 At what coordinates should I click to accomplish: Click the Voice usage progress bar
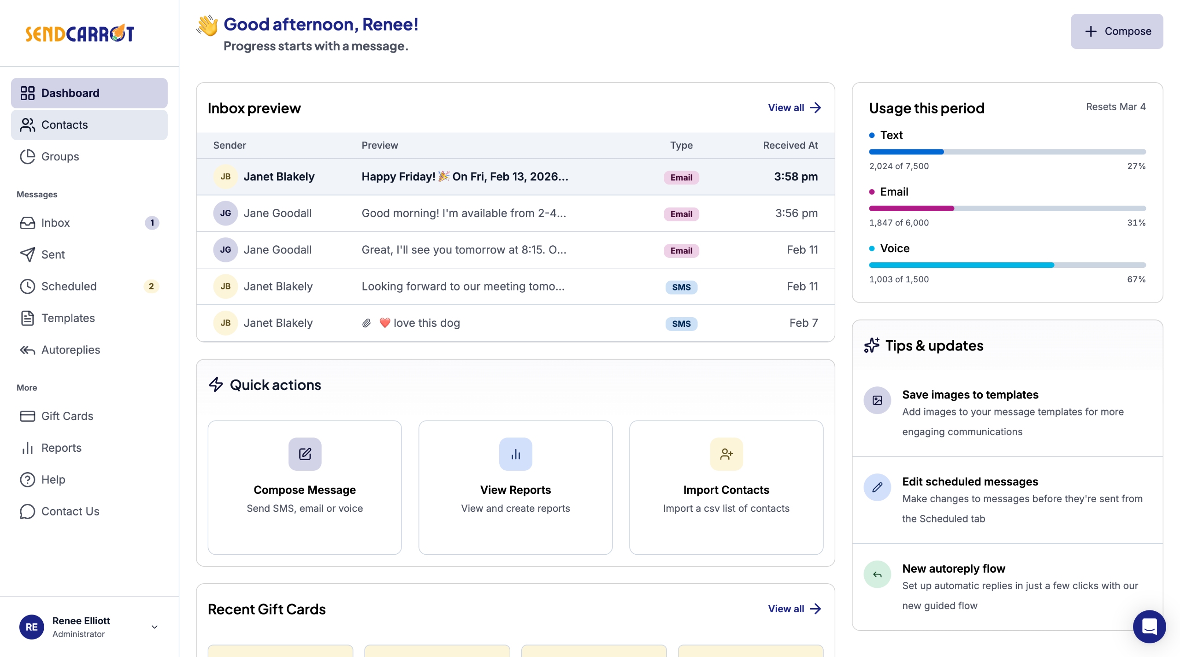(1007, 265)
